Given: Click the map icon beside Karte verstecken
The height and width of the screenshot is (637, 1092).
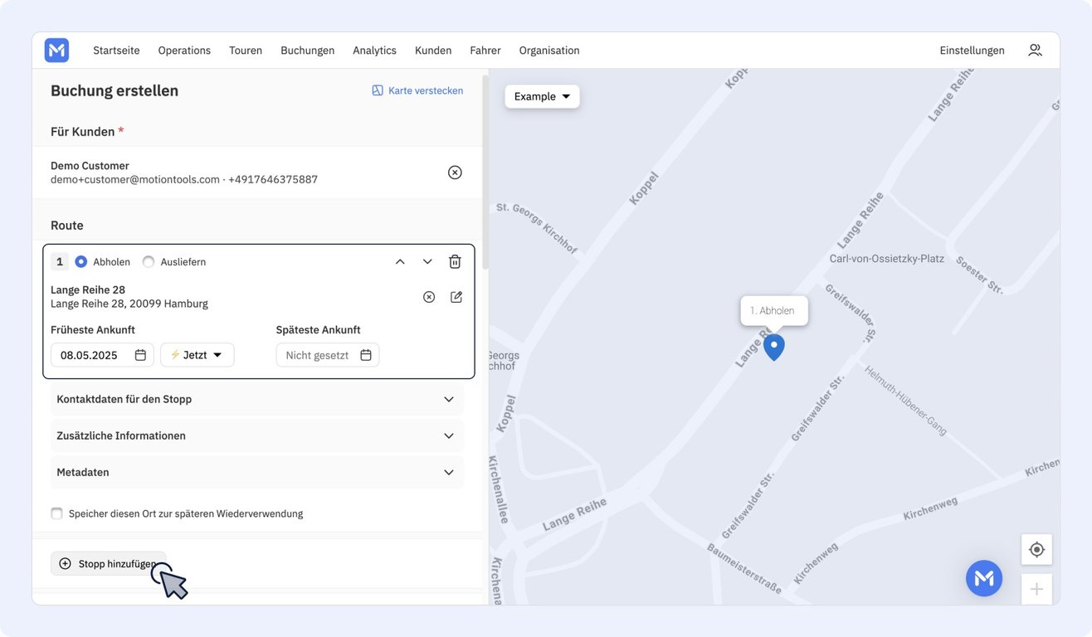Looking at the screenshot, I should pos(378,90).
